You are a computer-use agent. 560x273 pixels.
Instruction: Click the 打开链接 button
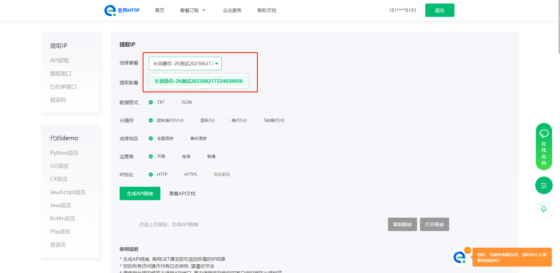[434, 224]
